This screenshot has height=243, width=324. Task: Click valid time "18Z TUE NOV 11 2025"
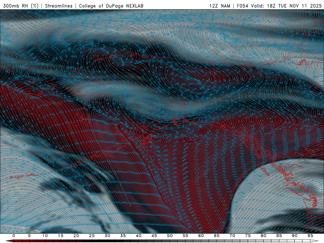point(294,6)
